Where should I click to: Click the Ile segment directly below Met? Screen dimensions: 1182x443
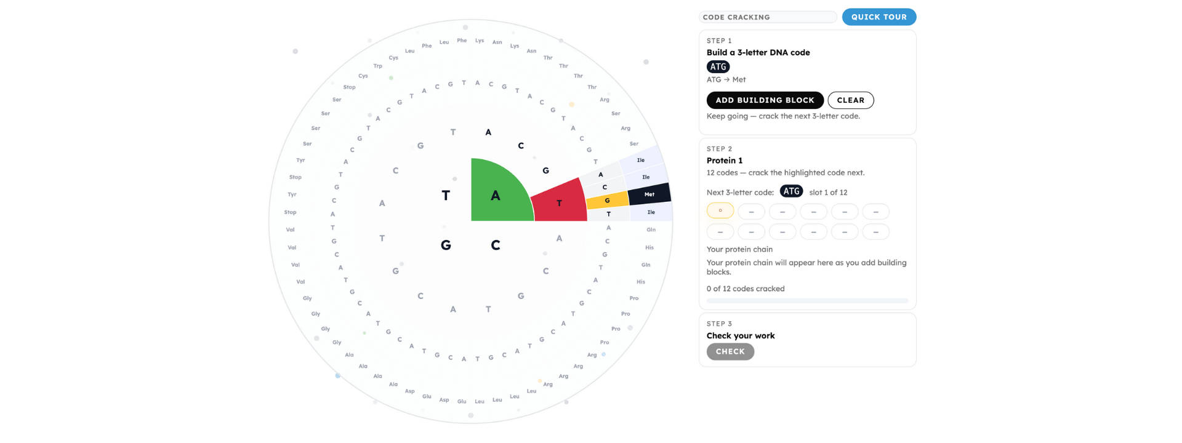(651, 212)
